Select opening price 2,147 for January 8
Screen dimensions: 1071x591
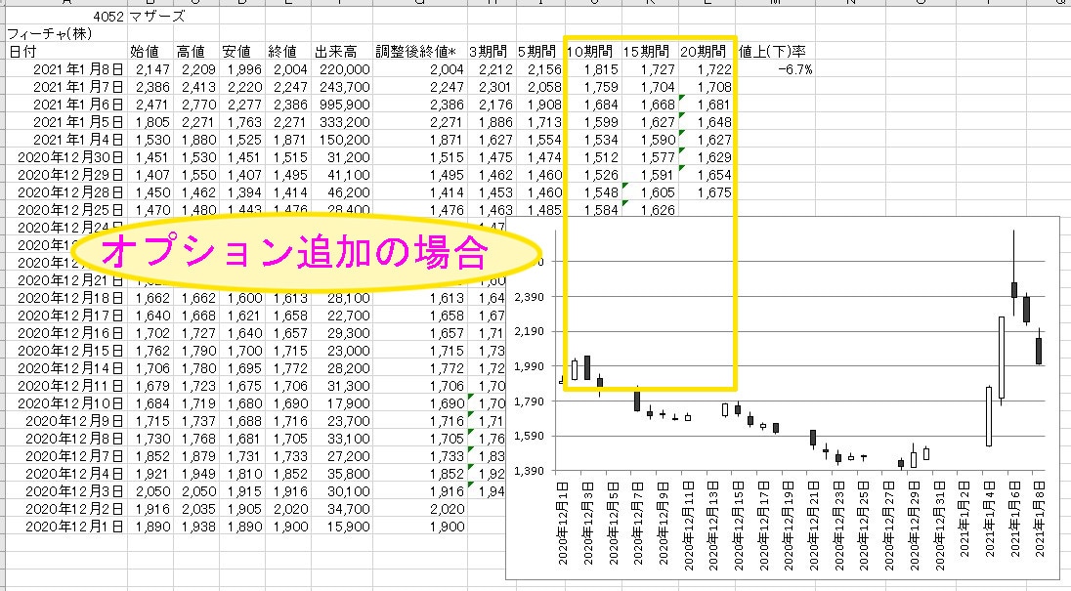150,69
